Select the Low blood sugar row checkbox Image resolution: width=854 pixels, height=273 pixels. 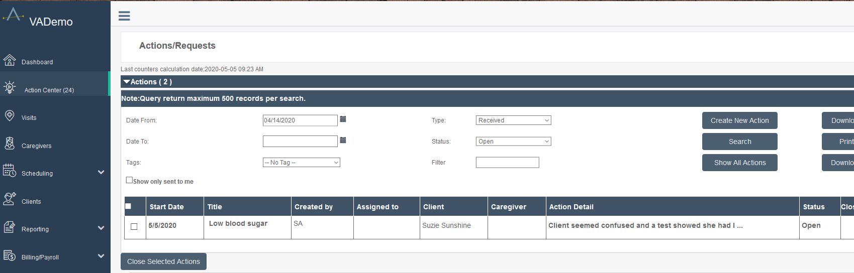coord(134,226)
